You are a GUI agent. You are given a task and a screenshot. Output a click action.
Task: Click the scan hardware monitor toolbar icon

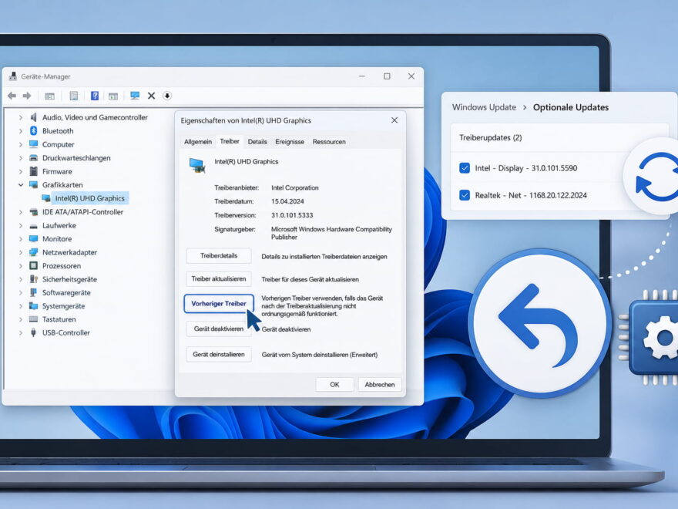[135, 96]
